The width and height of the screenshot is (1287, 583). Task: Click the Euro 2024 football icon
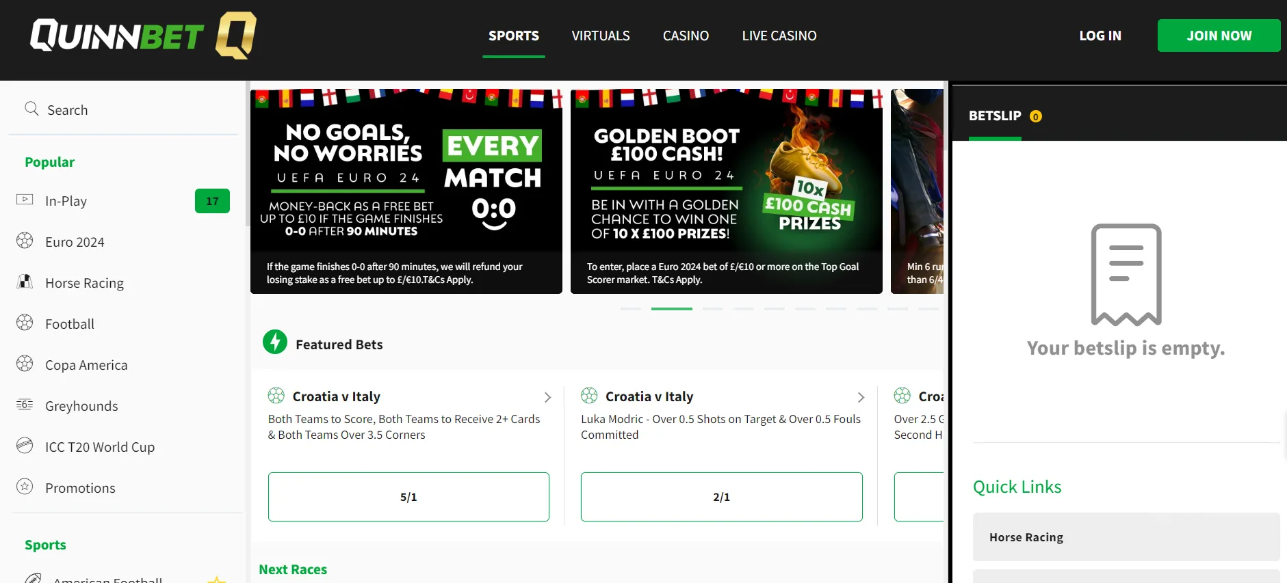25,241
